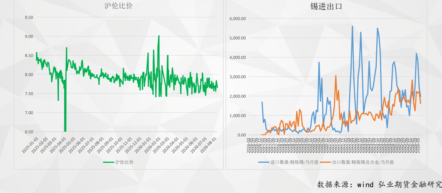Click the 3,000.00 y-axis label
The image size is (442, 193).
(x=237, y=77)
